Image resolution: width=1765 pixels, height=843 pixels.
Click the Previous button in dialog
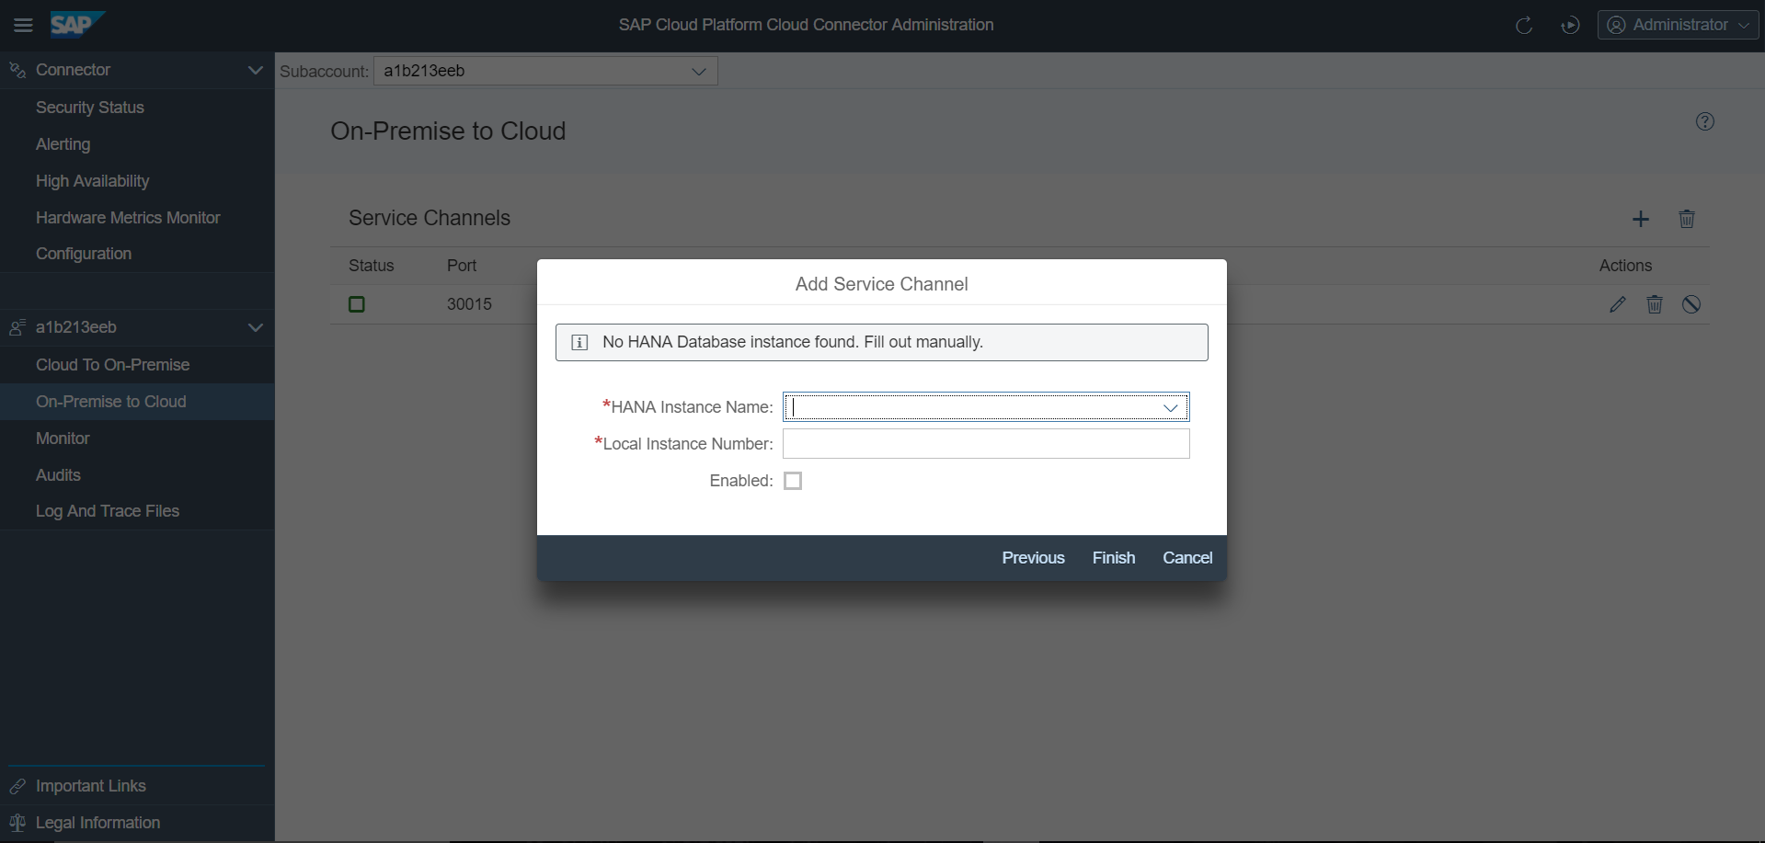[x=1033, y=558]
